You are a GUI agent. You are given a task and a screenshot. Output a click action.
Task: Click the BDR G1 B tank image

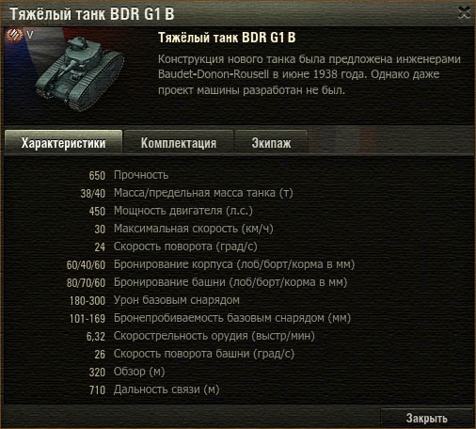(x=80, y=72)
